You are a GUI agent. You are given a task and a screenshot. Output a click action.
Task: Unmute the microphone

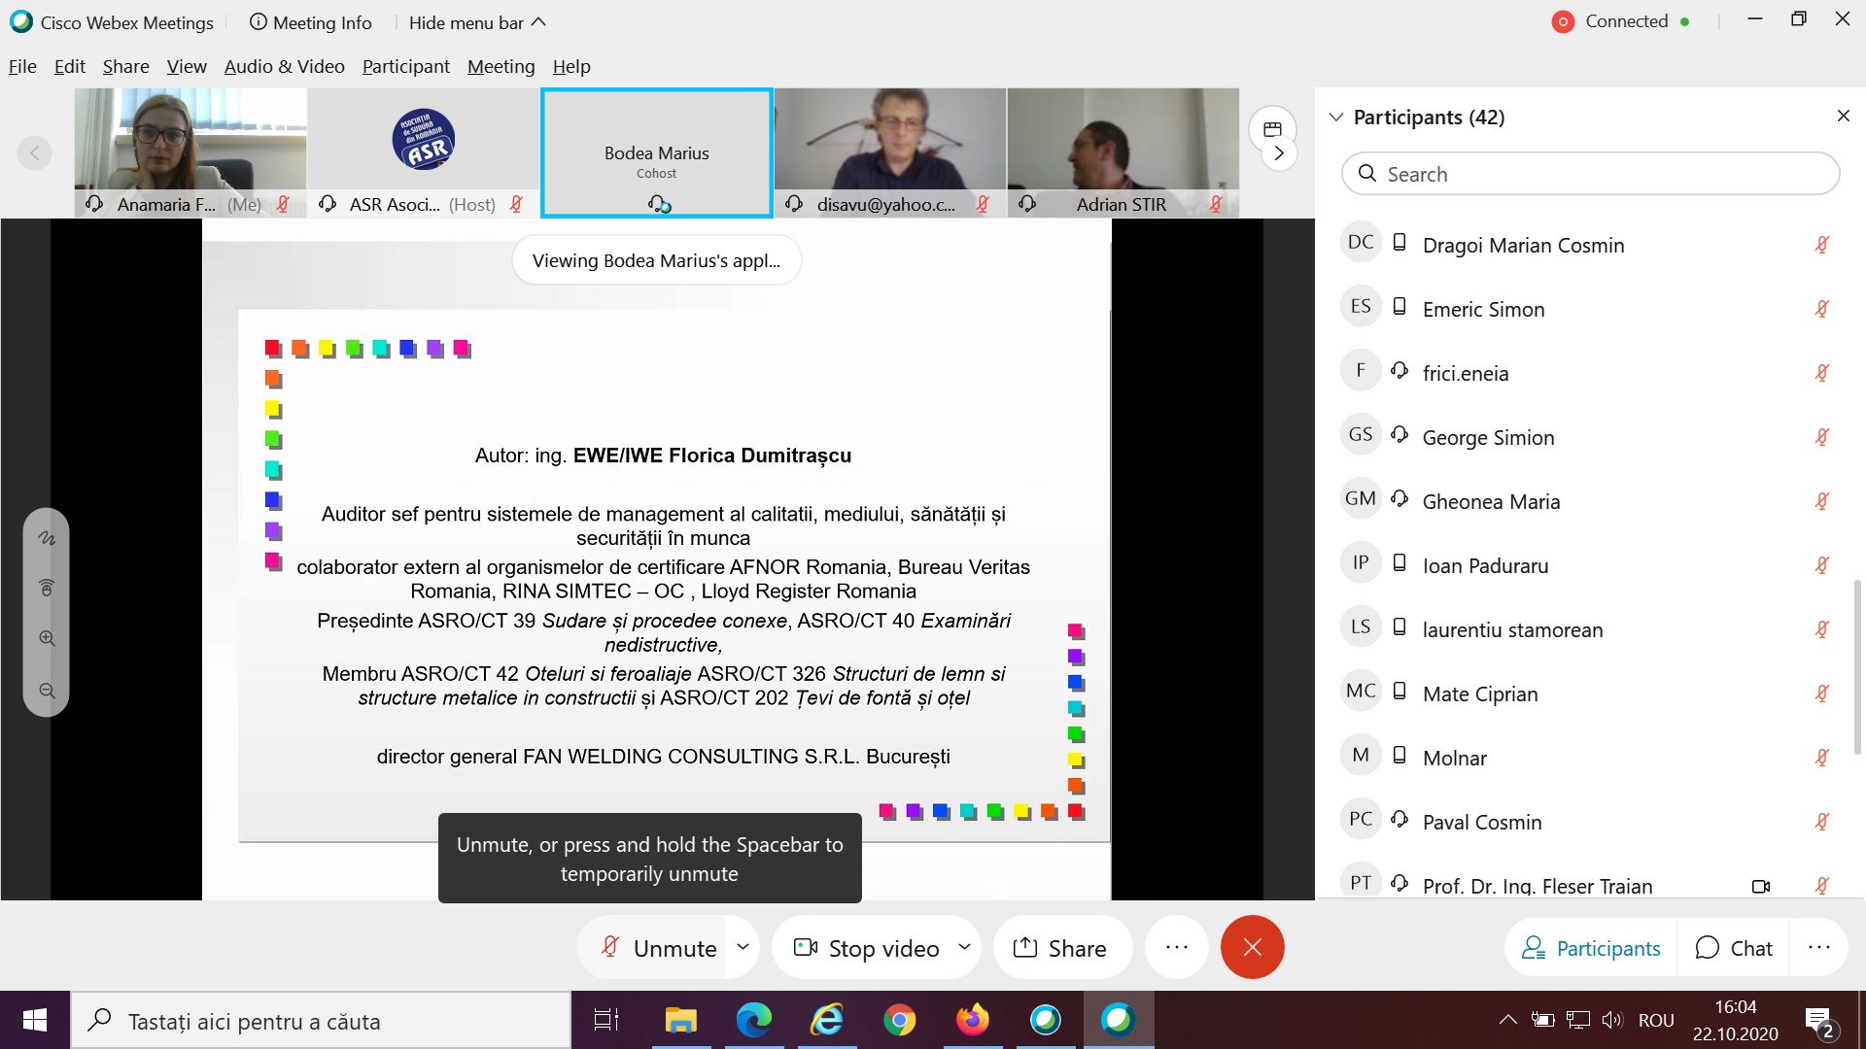(661, 947)
